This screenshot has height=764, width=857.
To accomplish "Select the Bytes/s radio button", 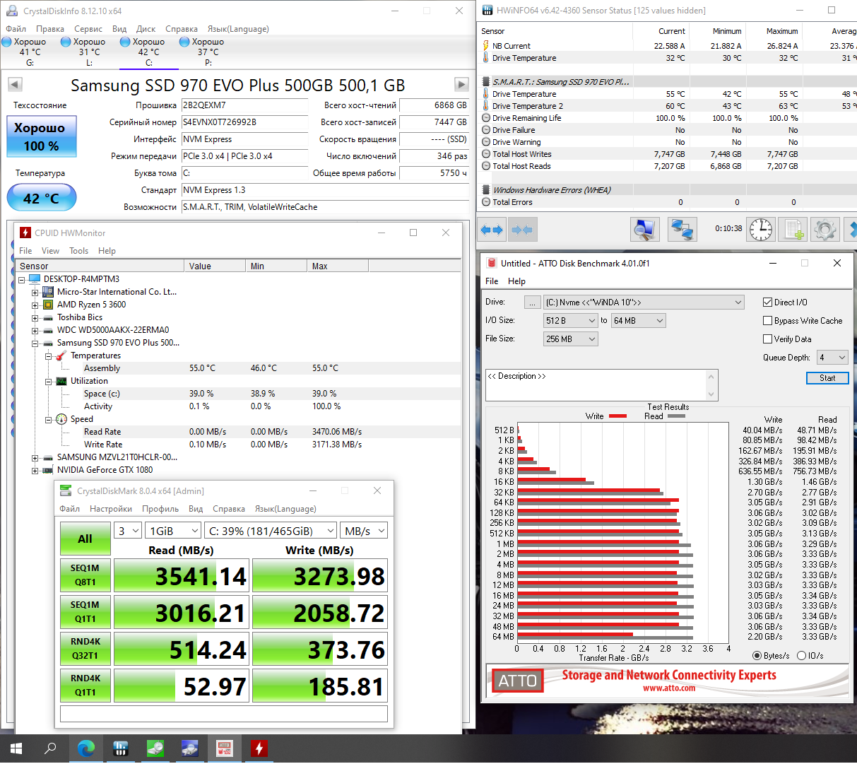I will pos(757,656).
